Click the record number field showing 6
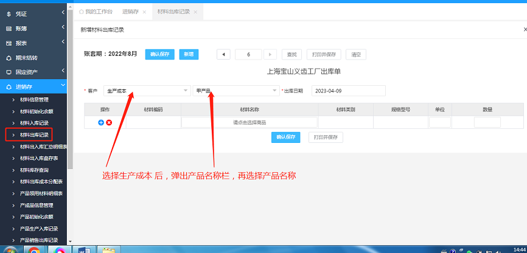 point(248,54)
